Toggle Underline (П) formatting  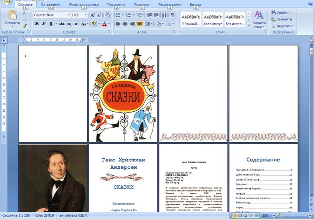(51, 24)
